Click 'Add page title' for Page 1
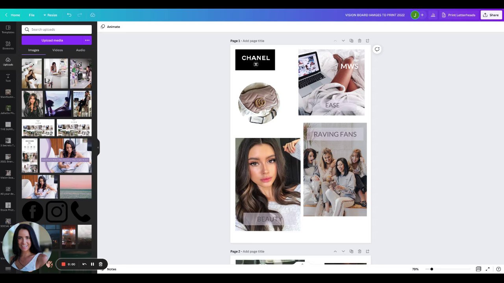 [253, 41]
